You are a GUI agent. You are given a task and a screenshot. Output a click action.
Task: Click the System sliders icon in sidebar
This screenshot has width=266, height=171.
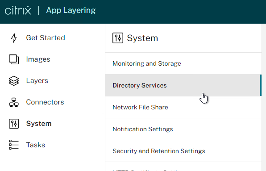tap(14, 124)
